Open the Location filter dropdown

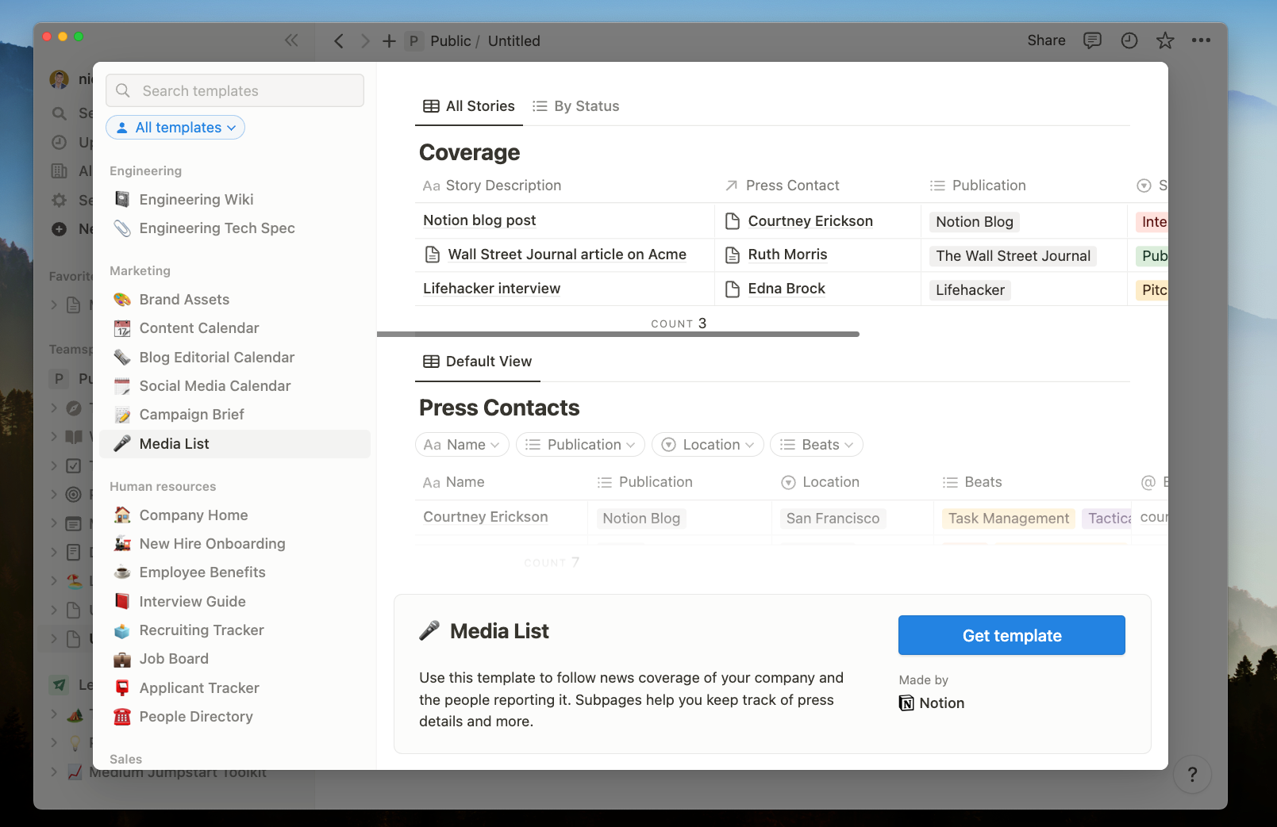tap(708, 445)
